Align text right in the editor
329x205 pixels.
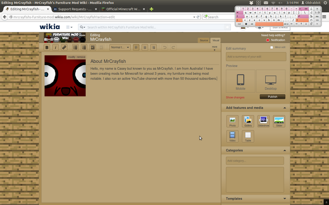tap(153, 48)
